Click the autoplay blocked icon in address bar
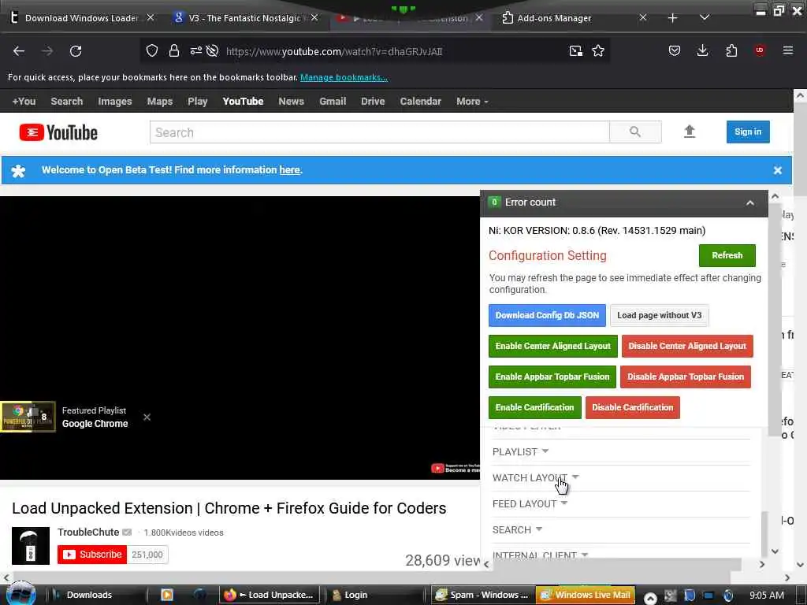Viewport: 807px width, 605px height. point(212,50)
